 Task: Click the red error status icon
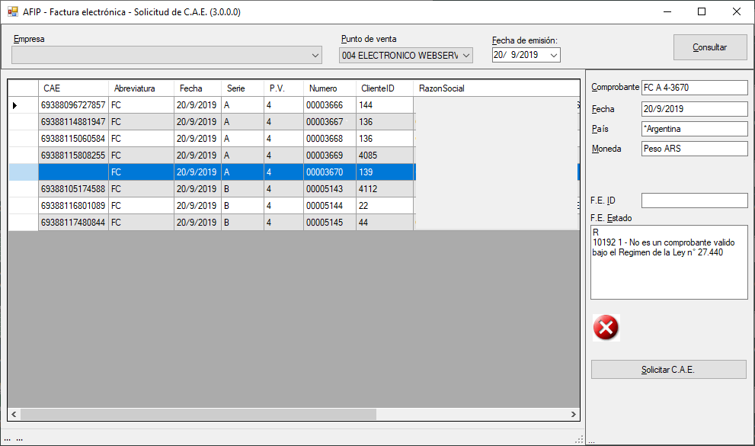606,328
